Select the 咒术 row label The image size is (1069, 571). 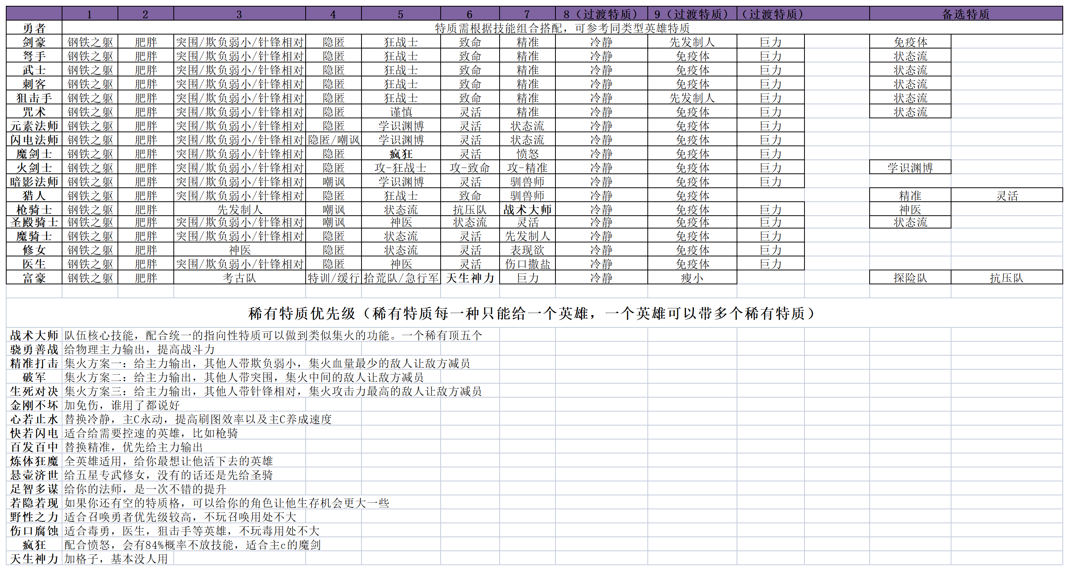coord(34,112)
